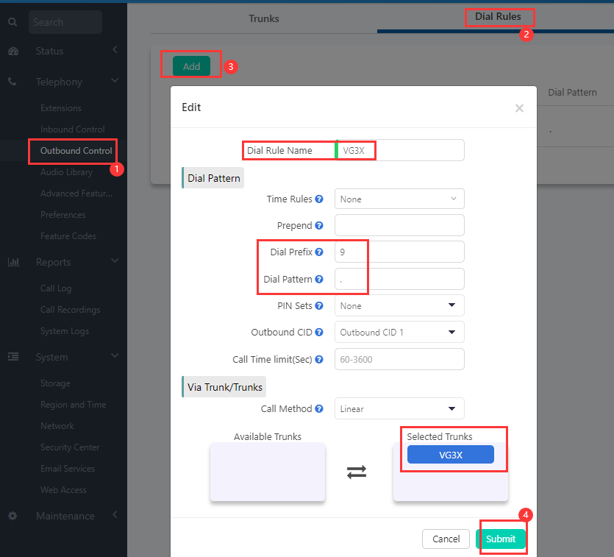Click the Add dial rule button
Screen dimensions: 614x557
pyautogui.click(x=191, y=66)
